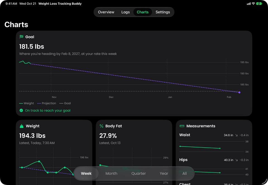The height and width of the screenshot is (185, 268).
Task: Click the Goal card title
Action: pyautogui.click(x=30, y=37)
